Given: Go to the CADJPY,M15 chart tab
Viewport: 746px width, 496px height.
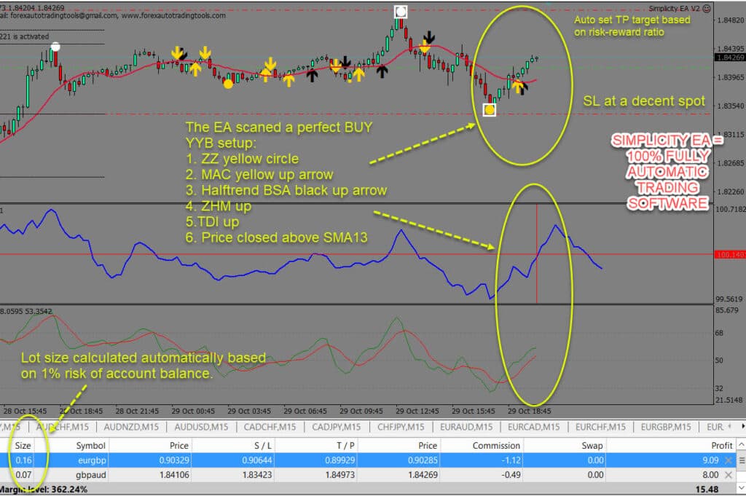Looking at the screenshot, I should [x=337, y=427].
